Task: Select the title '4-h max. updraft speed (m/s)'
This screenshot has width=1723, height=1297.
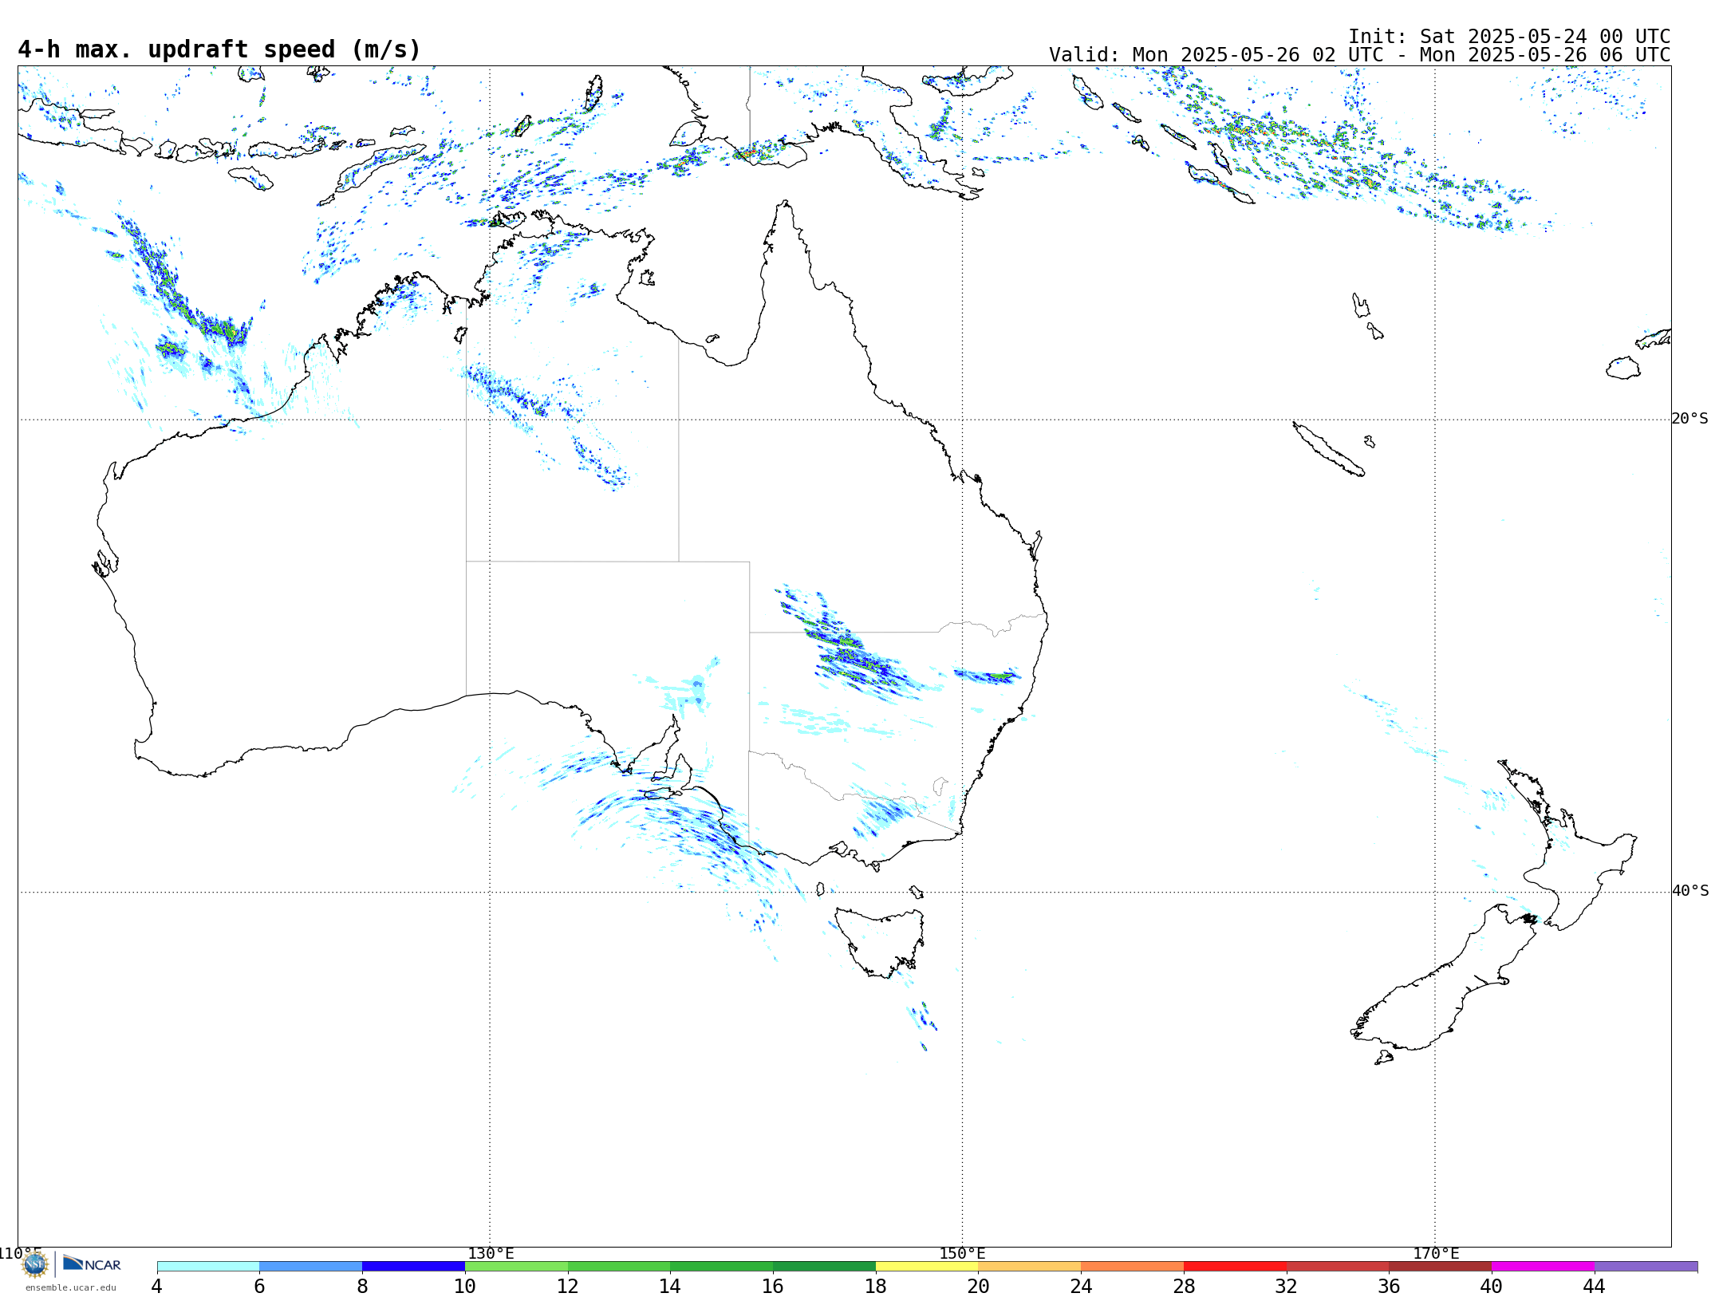Action: tap(219, 49)
